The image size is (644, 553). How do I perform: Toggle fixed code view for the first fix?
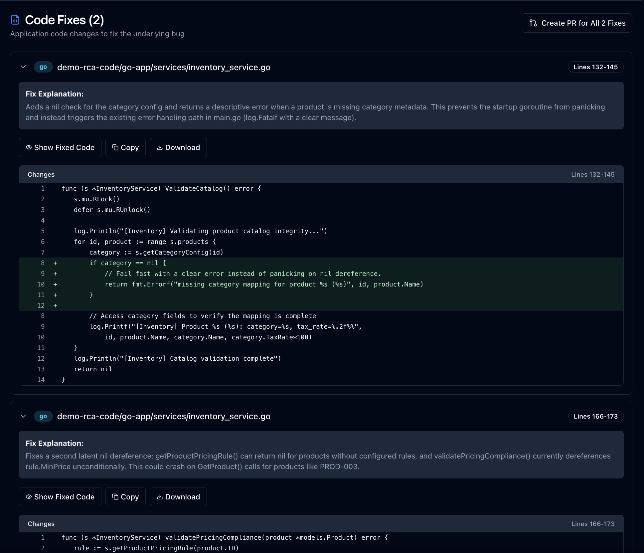[x=60, y=147]
